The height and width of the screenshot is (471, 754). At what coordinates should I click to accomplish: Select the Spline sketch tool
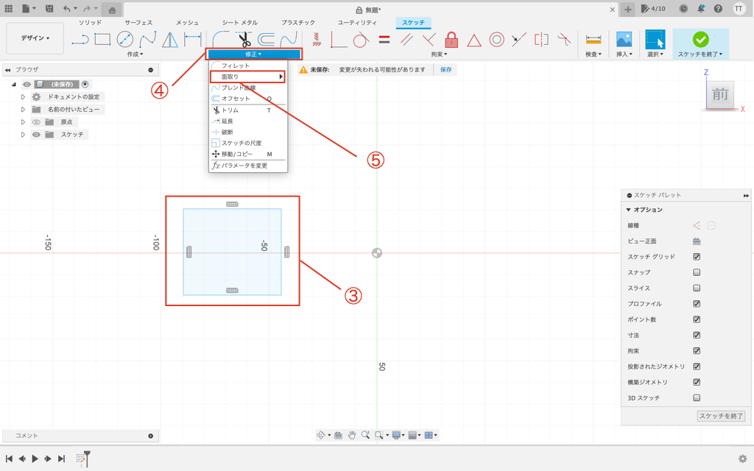[147, 40]
